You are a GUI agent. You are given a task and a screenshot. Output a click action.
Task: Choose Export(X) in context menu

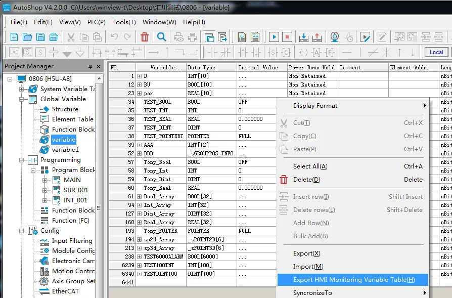click(353, 253)
